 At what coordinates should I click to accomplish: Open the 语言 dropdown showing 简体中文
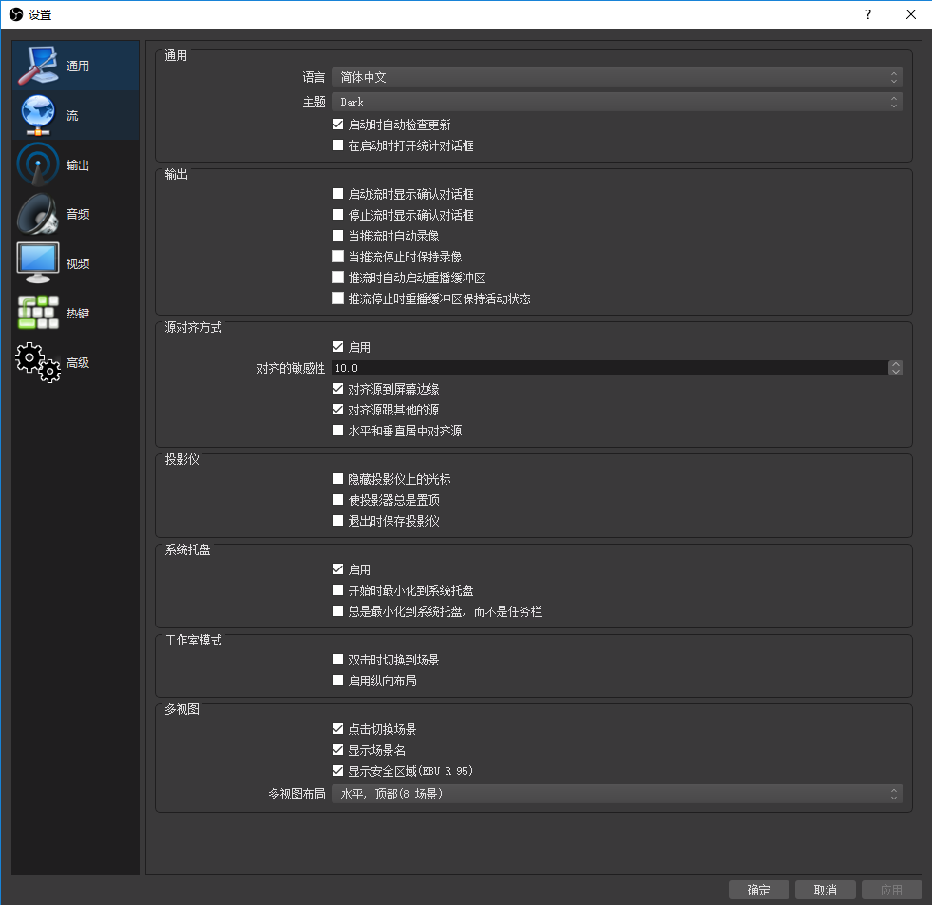(617, 77)
